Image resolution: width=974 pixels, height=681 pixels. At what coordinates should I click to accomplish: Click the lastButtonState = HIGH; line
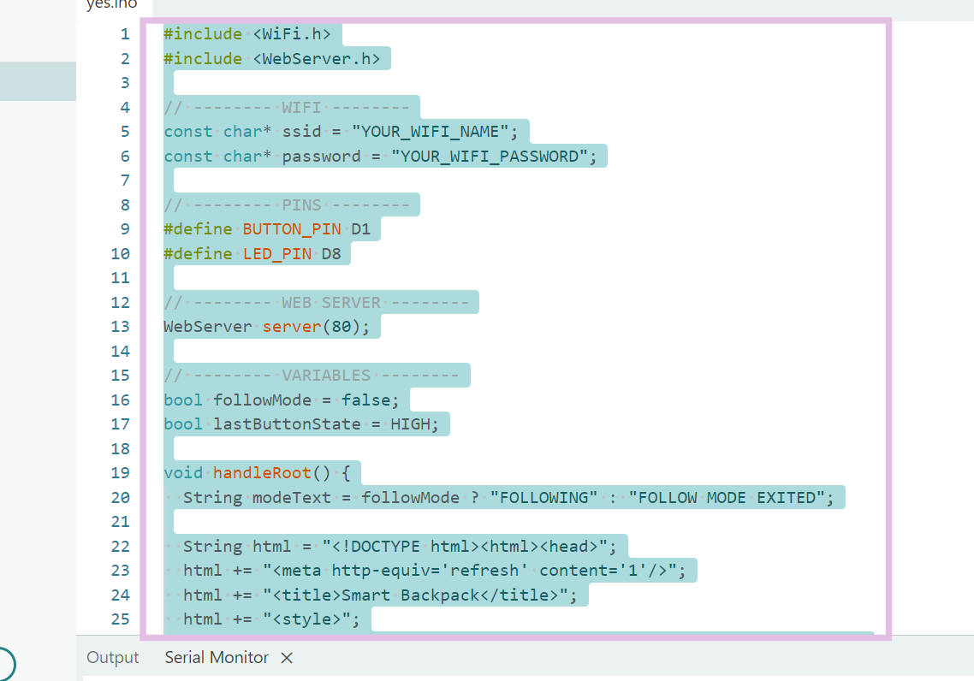click(300, 424)
